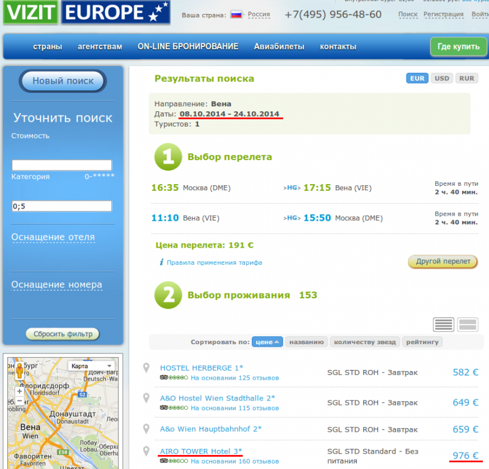Image resolution: width=489 pixels, height=469 pixels.
Task: Zoom in on the map
Action: [20, 391]
